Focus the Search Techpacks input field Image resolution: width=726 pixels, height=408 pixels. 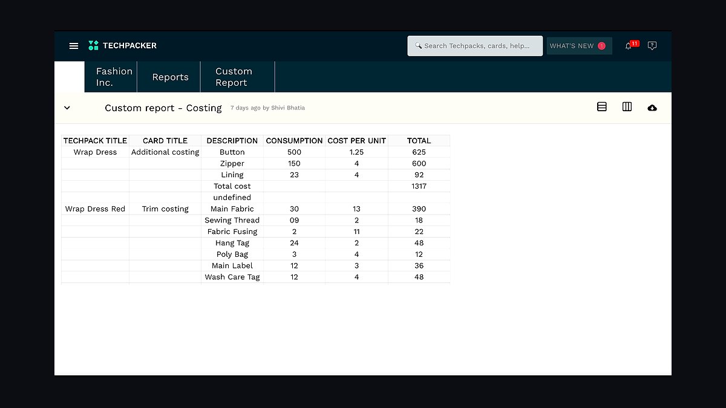(x=475, y=46)
